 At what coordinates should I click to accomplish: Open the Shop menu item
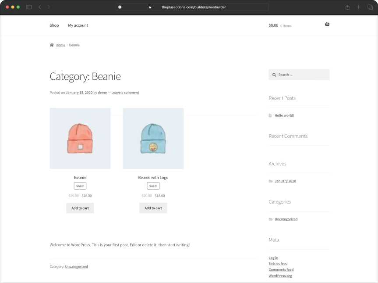pos(54,25)
